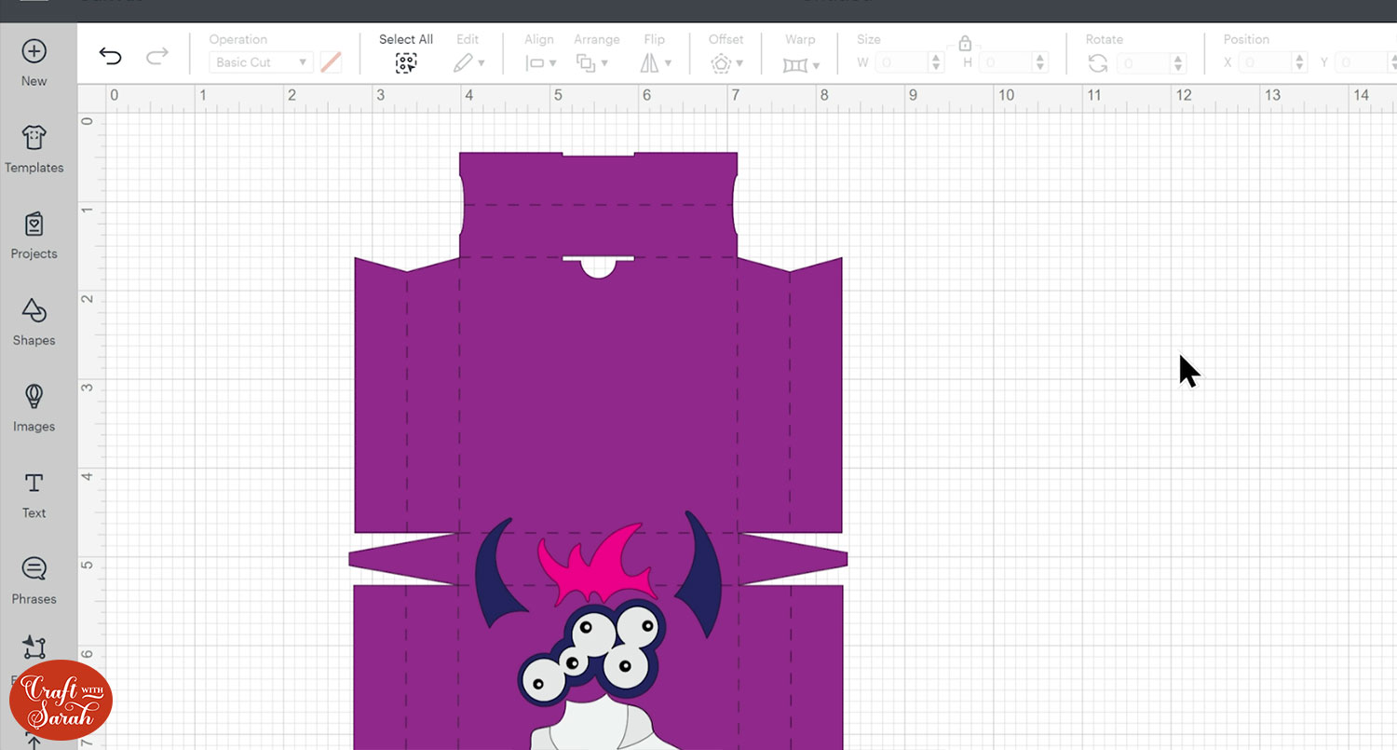Image resolution: width=1397 pixels, height=750 pixels.
Task: Click the Undo arrow
Action: 110,57
